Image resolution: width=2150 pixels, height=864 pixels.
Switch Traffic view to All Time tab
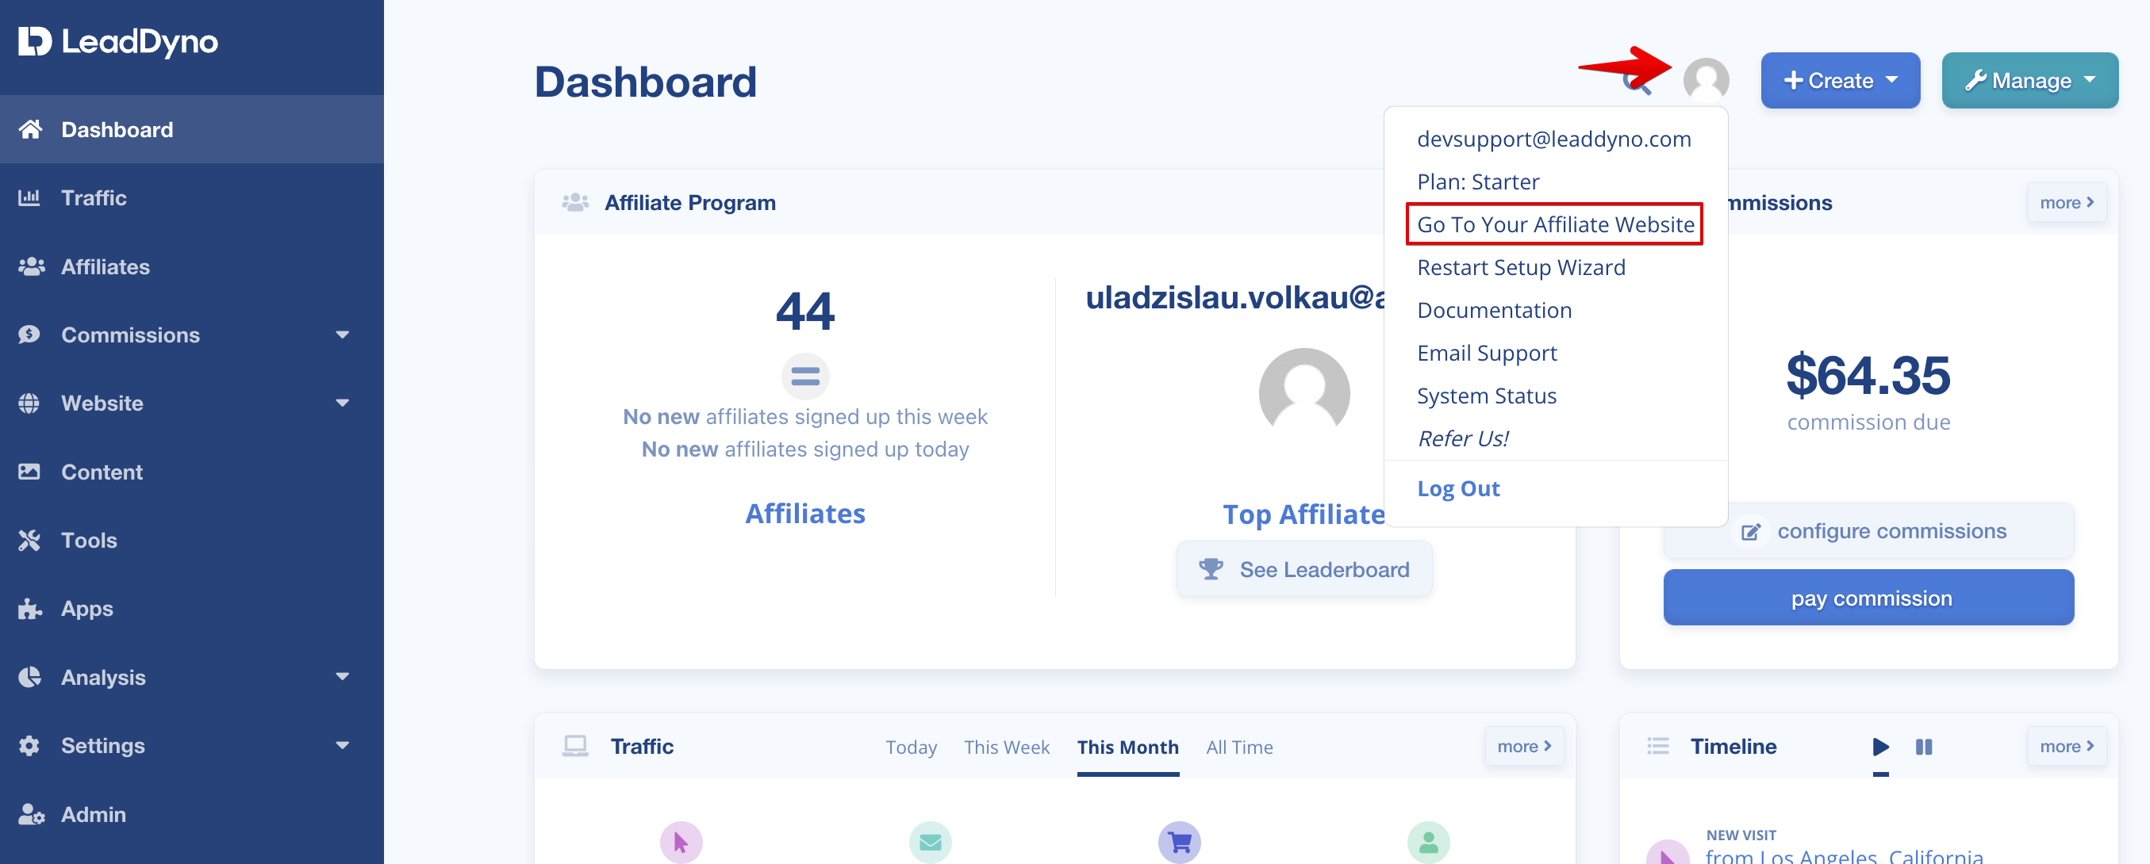coord(1238,747)
